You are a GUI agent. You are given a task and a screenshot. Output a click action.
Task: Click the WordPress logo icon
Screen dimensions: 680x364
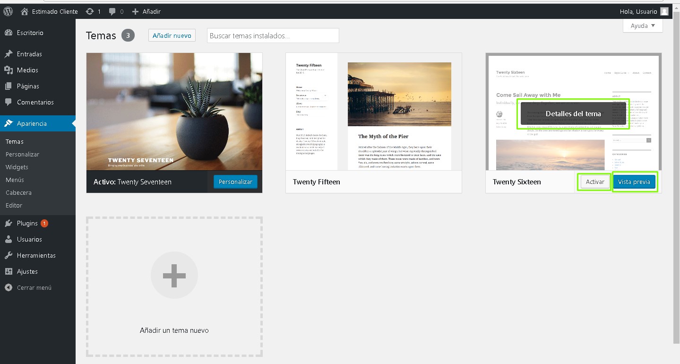pos(8,11)
